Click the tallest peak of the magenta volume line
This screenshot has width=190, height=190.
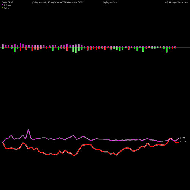coord(28,130)
